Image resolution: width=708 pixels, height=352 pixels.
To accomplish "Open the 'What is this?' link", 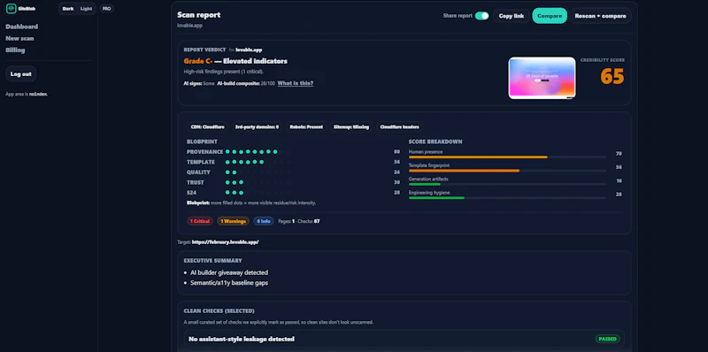I will click(x=296, y=83).
